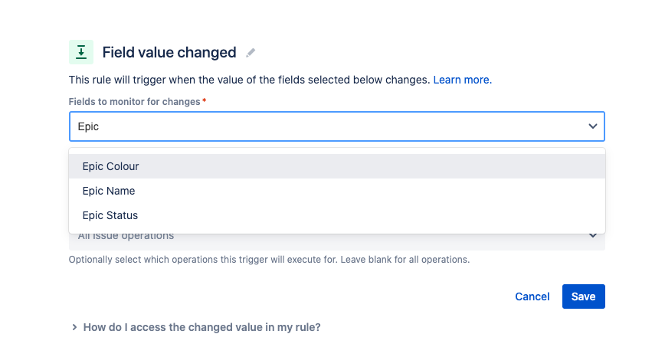Click the 'Fields to monitor for changes' label
Image resolution: width=665 pixels, height=357 pixels.
(134, 101)
